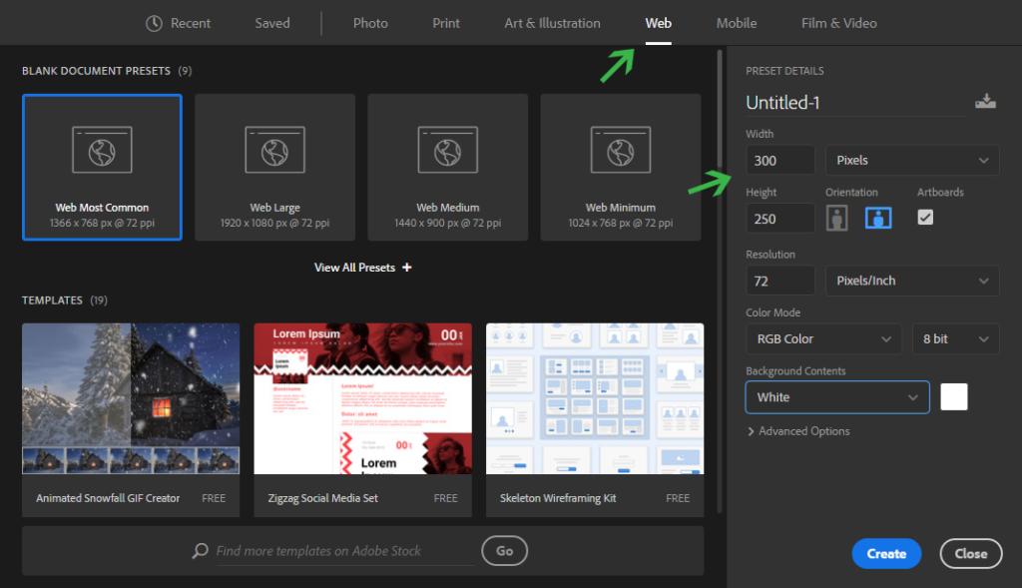Click the Resolution input field

coord(780,281)
